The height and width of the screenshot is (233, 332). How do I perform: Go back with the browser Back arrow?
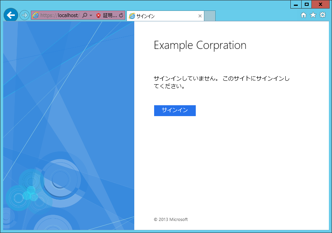[x=11, y=15]
